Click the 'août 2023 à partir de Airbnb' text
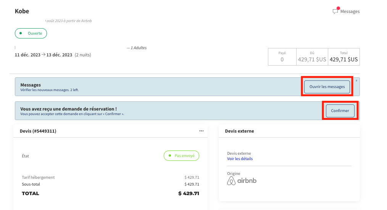387x210 pixels. pyautogui.click(x=69, y=21)
